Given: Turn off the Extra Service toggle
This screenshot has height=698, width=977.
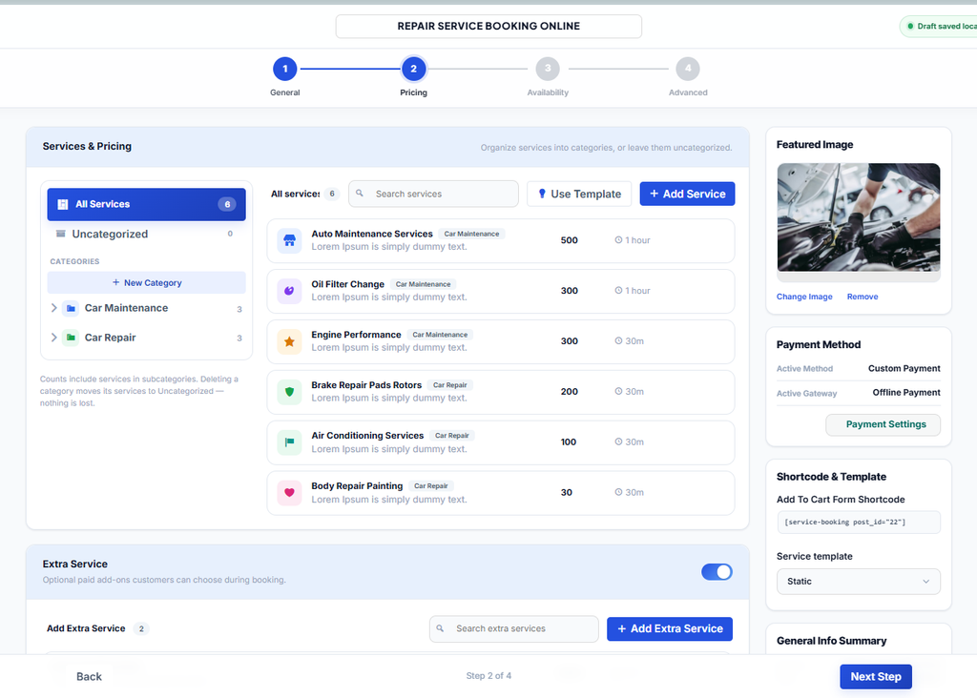Looking at the screenshot, I should pyautogui.click(x=717, y=571).
